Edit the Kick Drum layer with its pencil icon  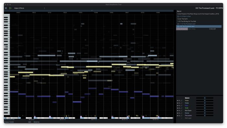point(181,111)
